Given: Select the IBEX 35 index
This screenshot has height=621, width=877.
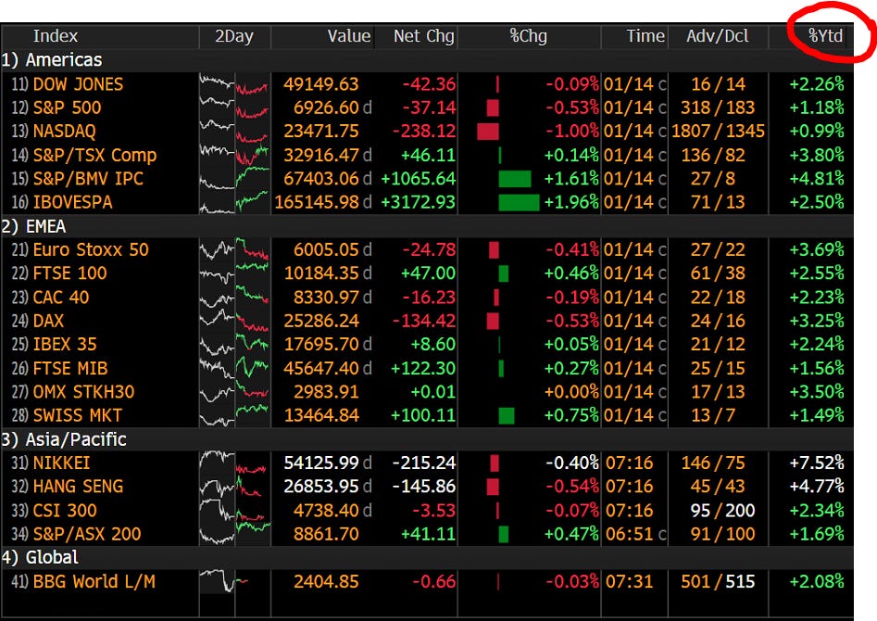Looking at the screenshot, I should click(x=64, y=345).
